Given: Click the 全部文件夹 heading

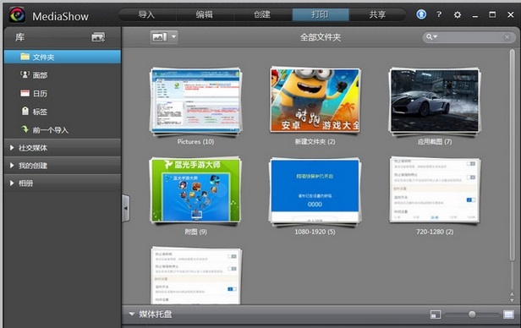Looking at the screenshot, I should (x=321, y=37).
